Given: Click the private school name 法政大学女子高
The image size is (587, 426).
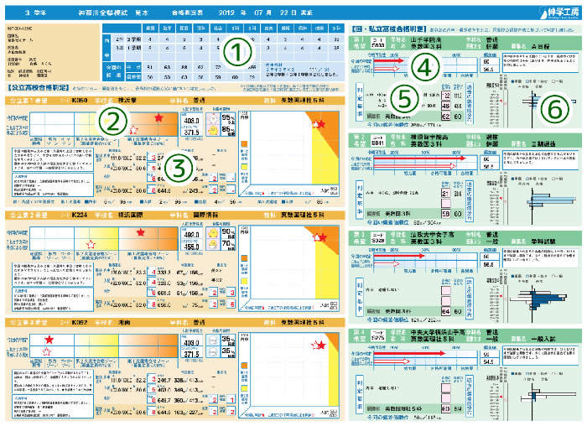Looking at the screenshot, I should tap(432, 235).
